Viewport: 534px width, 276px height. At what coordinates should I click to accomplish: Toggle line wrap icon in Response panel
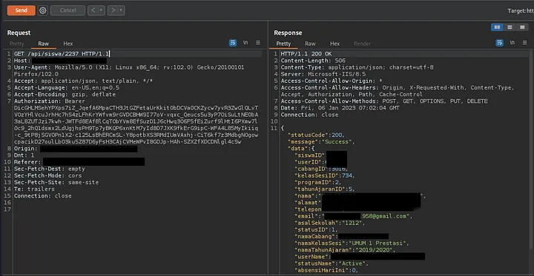coord(499,43)
